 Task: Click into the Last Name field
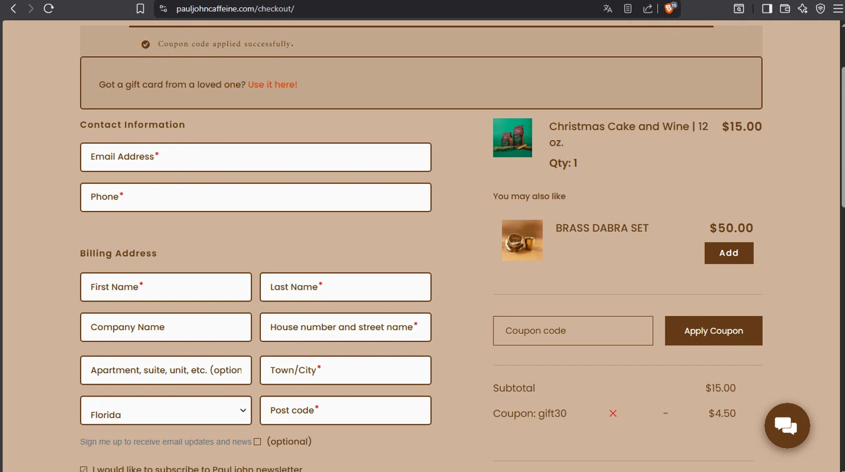tap(345, 287)
